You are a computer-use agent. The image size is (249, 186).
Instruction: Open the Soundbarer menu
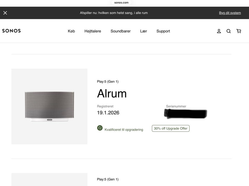[121, 31]
